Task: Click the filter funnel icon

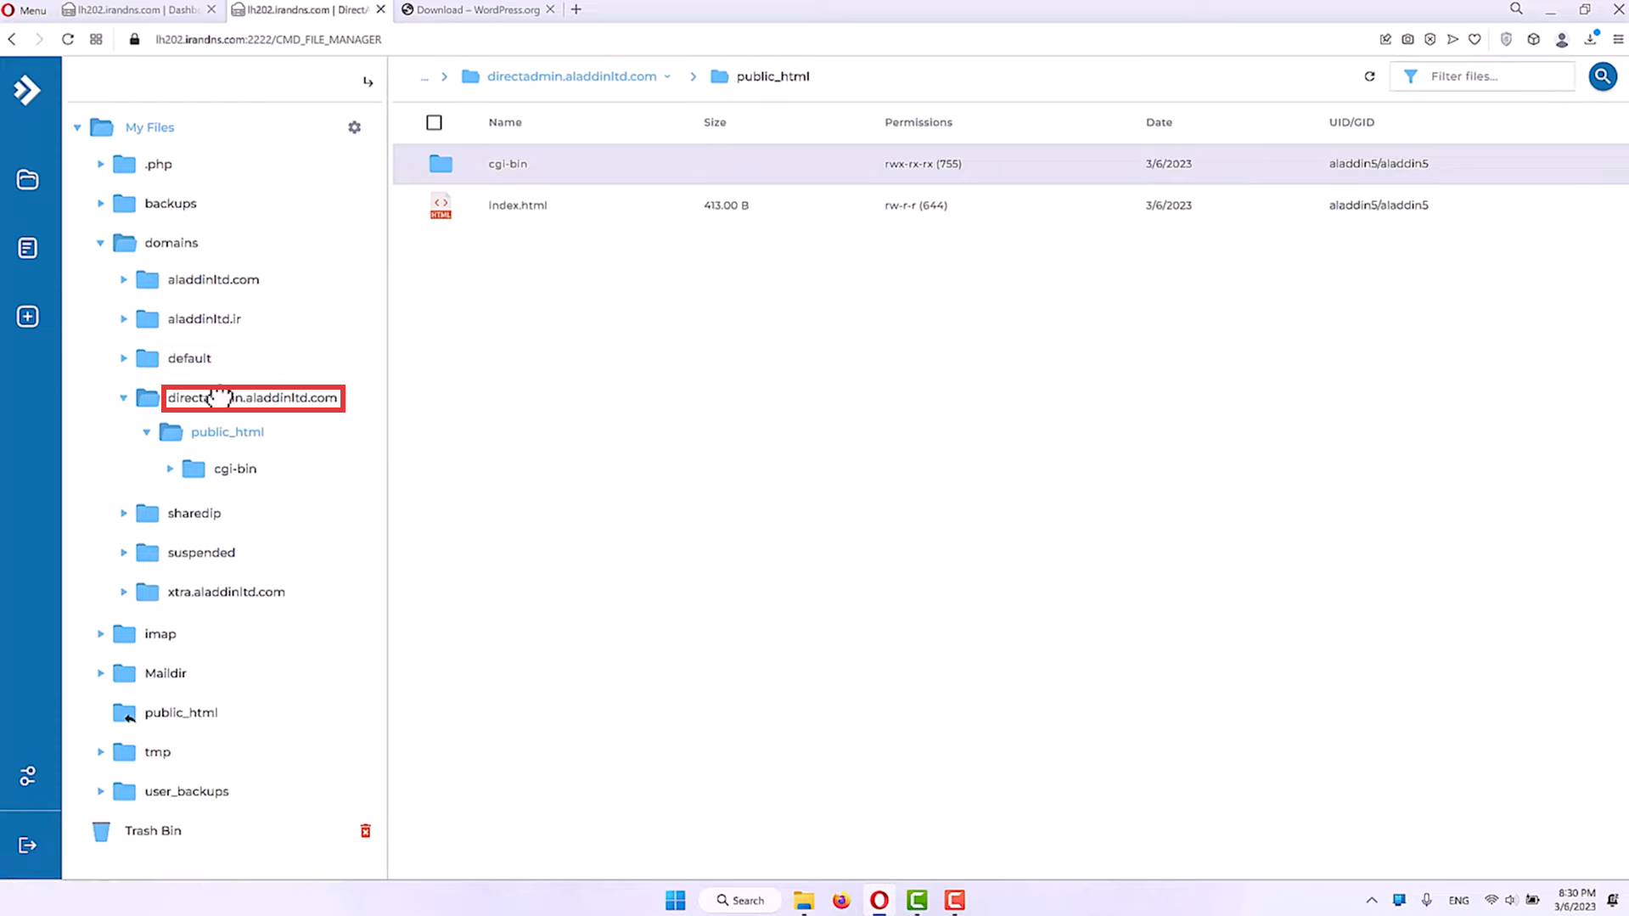Action: coord(1410,76)
